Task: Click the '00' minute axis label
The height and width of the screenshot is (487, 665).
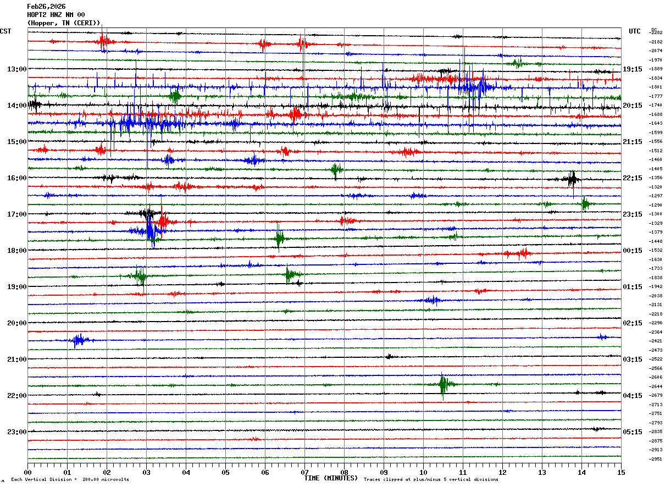Action: (27, 473)
